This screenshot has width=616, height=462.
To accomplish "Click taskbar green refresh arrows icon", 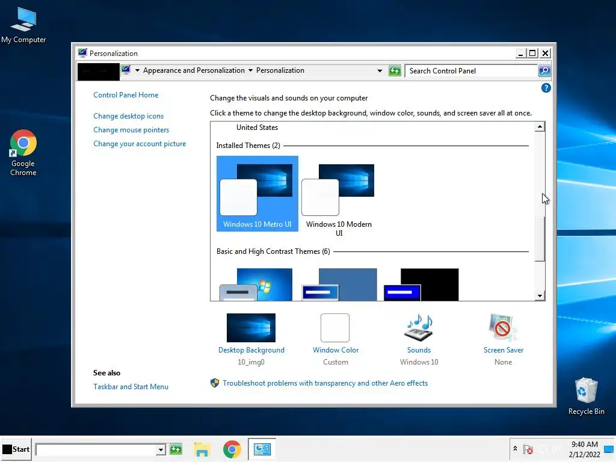I will coord(176,449).
